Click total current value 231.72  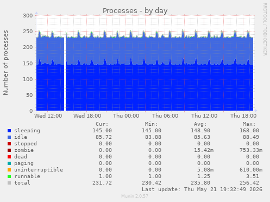point(102,183)
